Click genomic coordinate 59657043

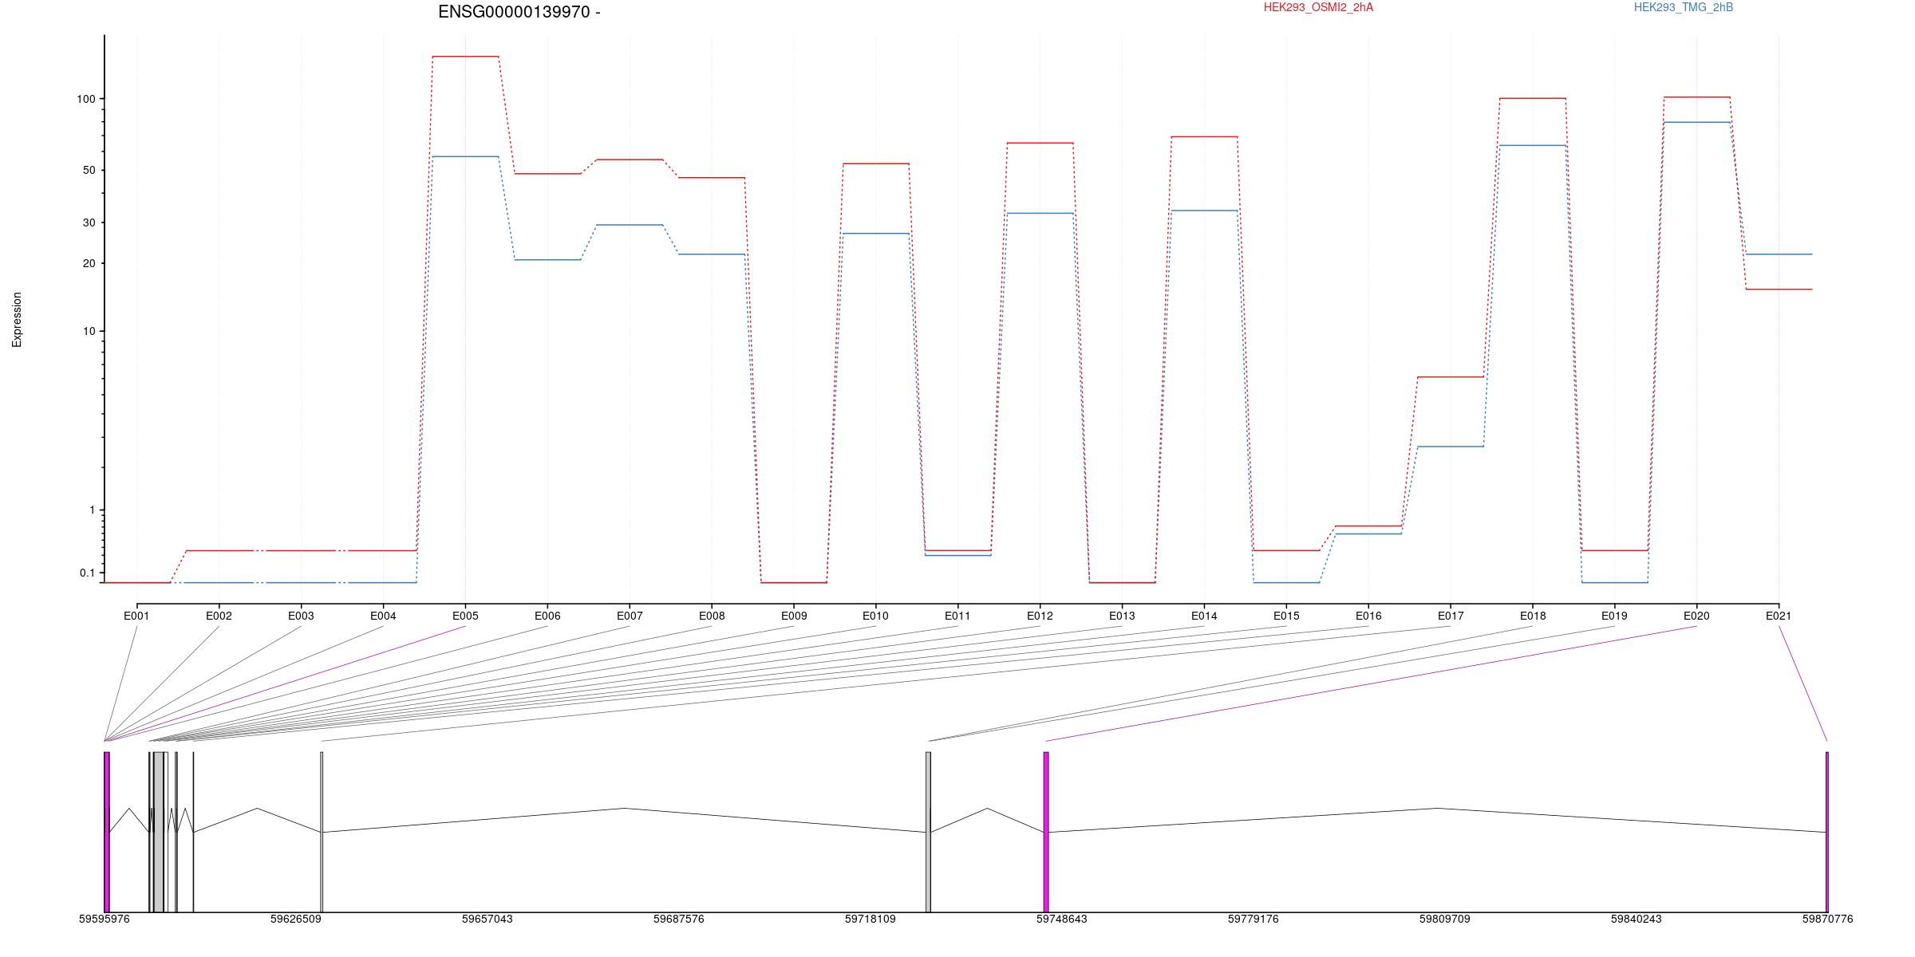tap(488, 919)
